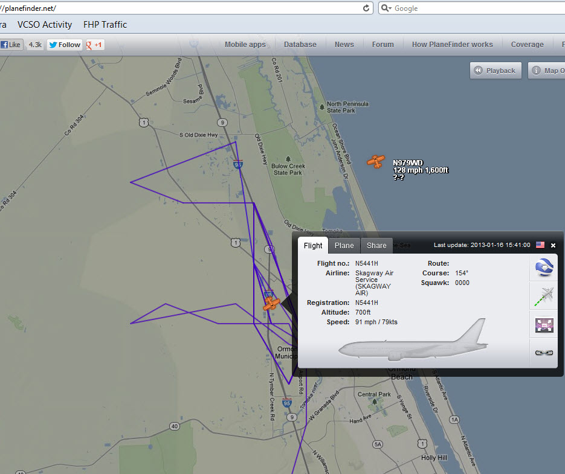Click the center-on-plane zoom icon
565x474 pixels.
tap(545, 325)
